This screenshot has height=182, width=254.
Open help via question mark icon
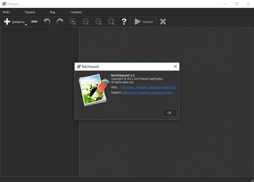pos(124,22)
